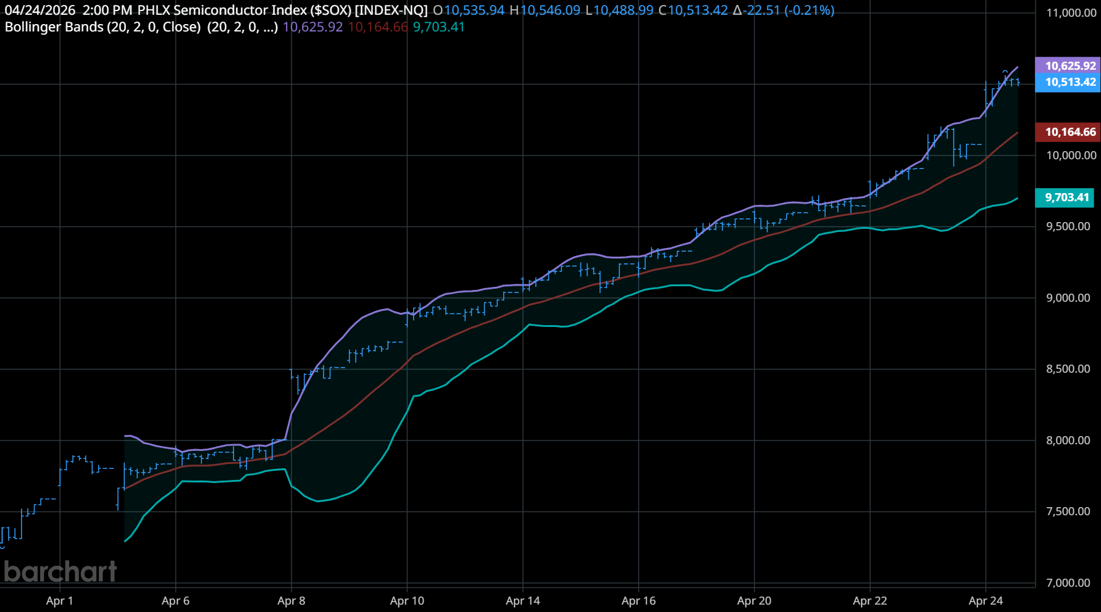1101x612 pixels.
Task: Select Apr 10 on the time axis
Action: (407, 600)
